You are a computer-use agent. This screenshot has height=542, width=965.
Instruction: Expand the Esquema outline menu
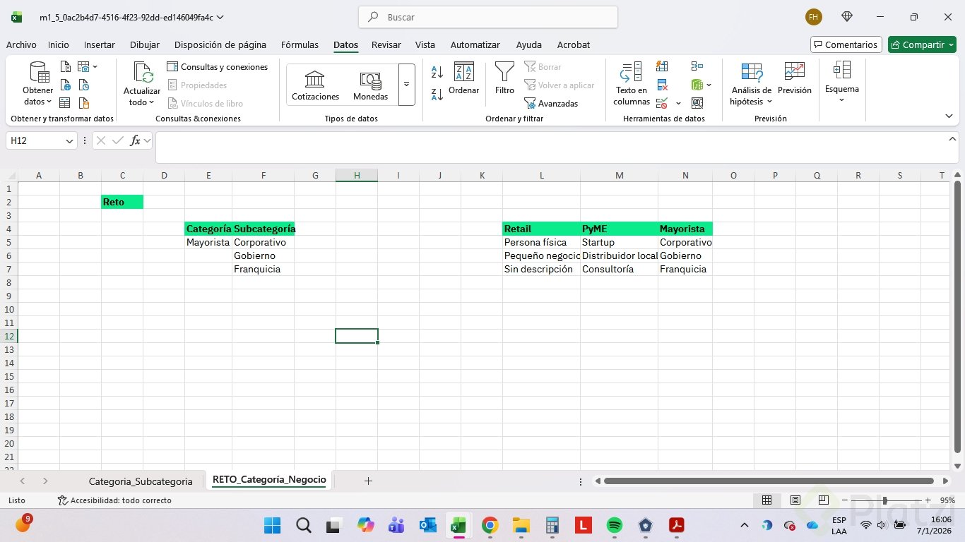(x=841, y=83)
